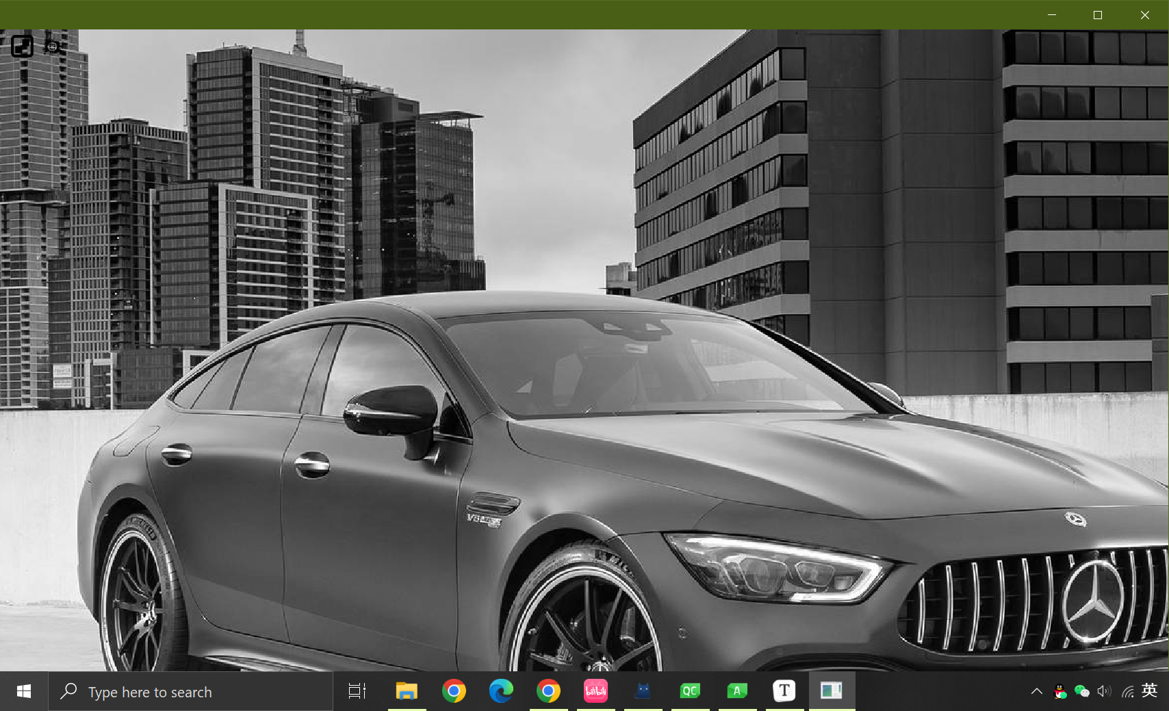Close the image viewer window
1169x711 pixels.
tap(1145, 14)
